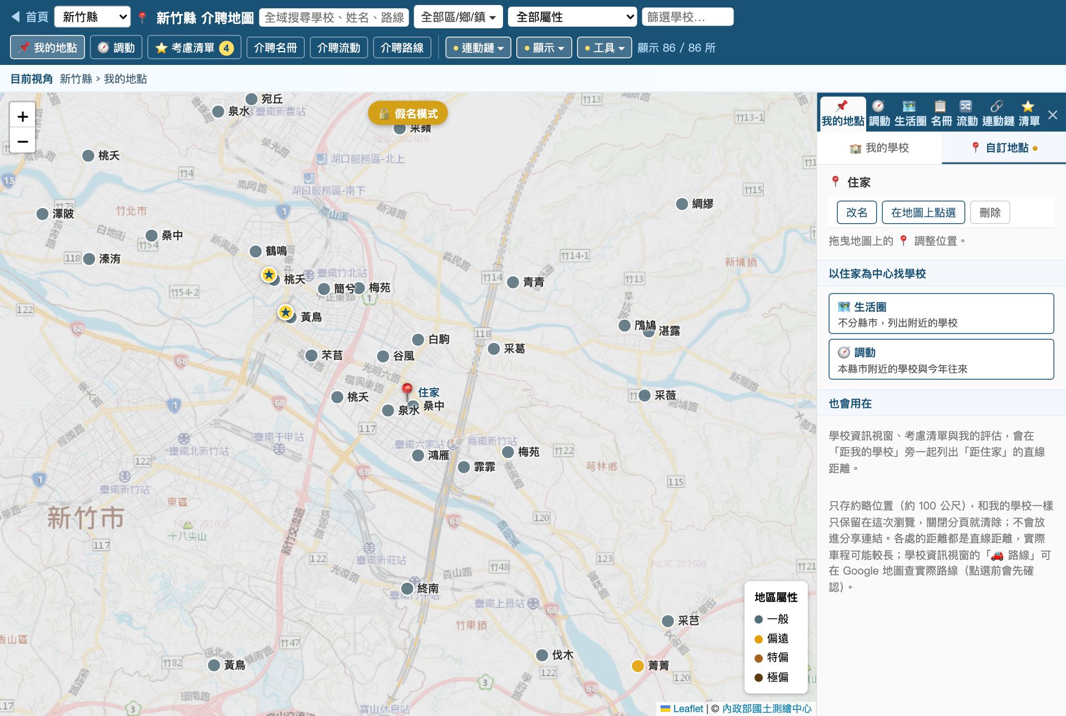Open the 考慮清單 starred list
Image resolution: width=1066 pixels, height=716 pixels.
pyautogui.click(x=194, y=48)
